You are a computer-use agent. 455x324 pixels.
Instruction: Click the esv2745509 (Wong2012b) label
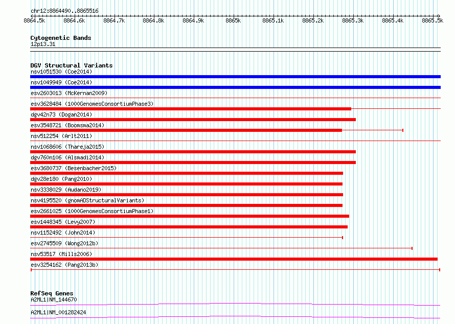[64, 243]
